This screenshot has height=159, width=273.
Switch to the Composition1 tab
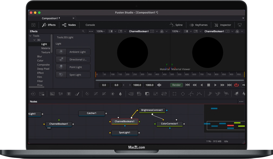tap(51, 18)
